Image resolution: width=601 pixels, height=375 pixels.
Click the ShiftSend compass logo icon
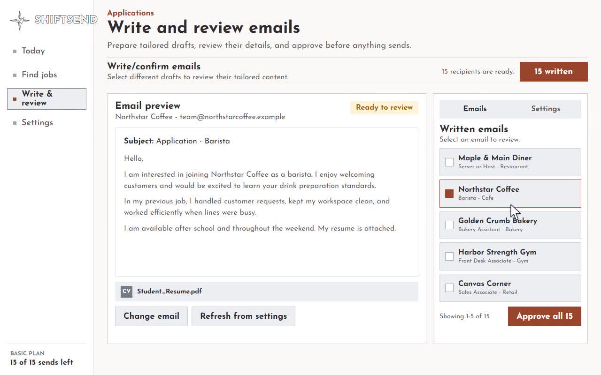(20, 20)
